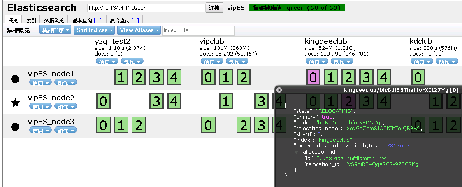Open 动作 dropdown for vipES_node3
This screenshot has width=462, height=187.
pyautogui.click(x=66, y=130)
